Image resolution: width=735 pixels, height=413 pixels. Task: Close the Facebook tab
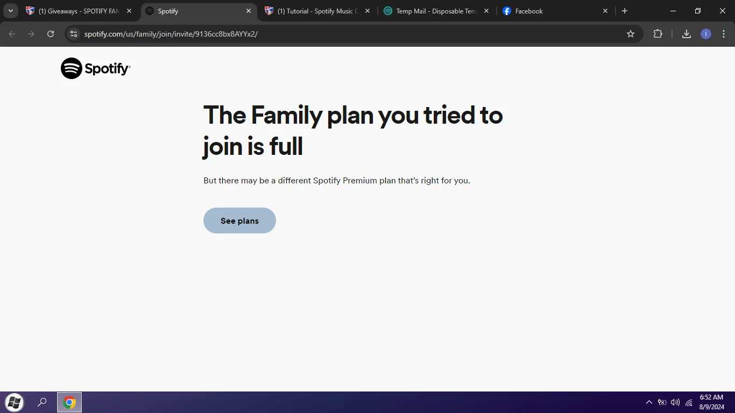tap(605, 11)
